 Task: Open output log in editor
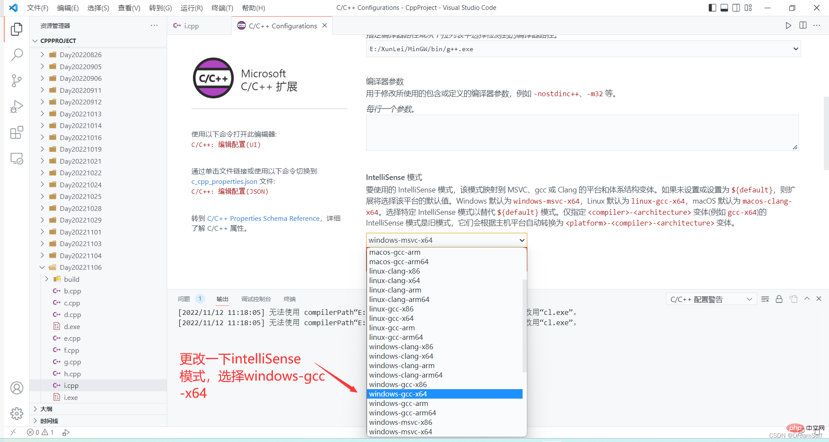pos(793,299)
